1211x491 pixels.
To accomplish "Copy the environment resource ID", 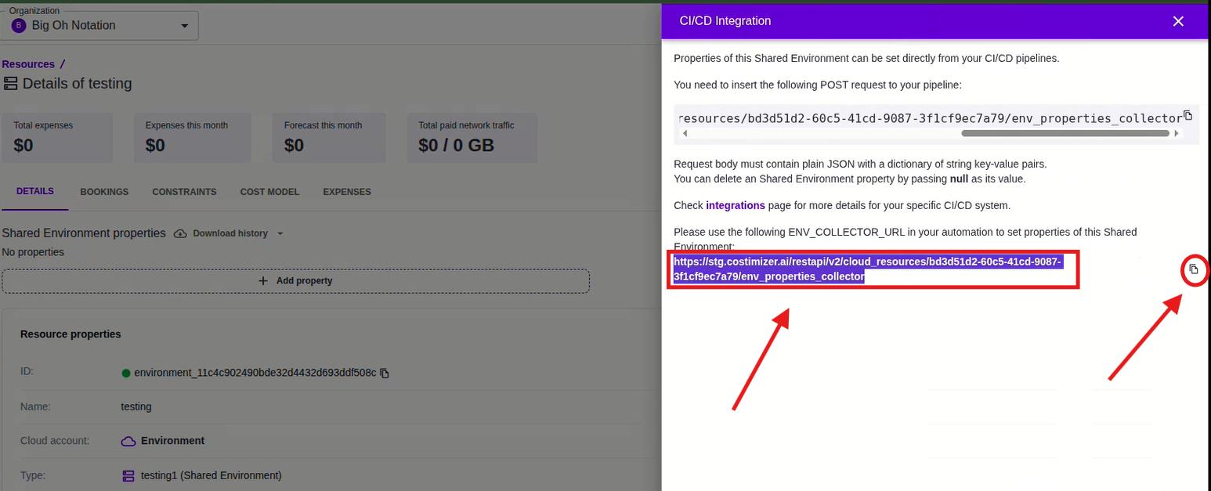I will [385, 373].
